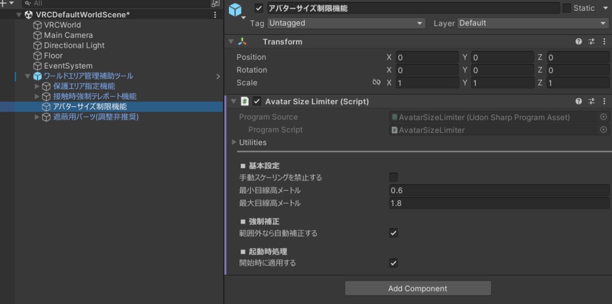Click the Unity scene icon beside VRCDefaultWorldScene

point(29,15)
